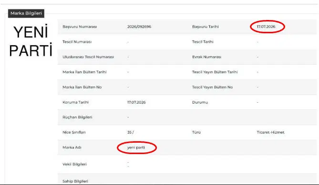The height and width of the screenshot is (185, 319).
Task: Click the Tescil Numarası label
Action: (x=77, y=42)
